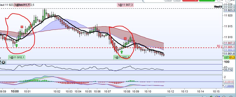Open the green 1@11 905,8 order label
Screen dimensions: 236x97
pos(122,57)
